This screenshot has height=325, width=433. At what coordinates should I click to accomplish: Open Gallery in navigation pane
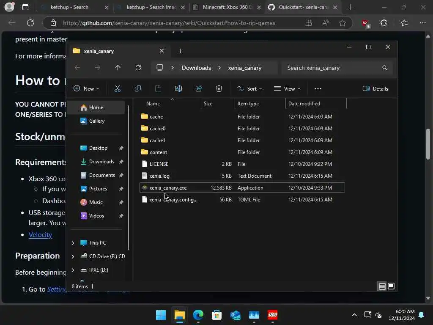point(97,121)
